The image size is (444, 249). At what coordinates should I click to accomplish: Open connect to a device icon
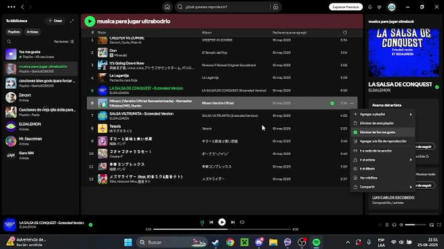[x=394, y=225]
